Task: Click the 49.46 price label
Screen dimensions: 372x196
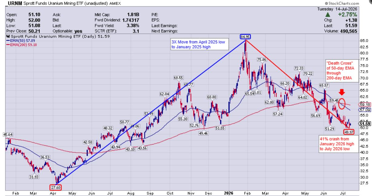Action: [x=203, y=133]
